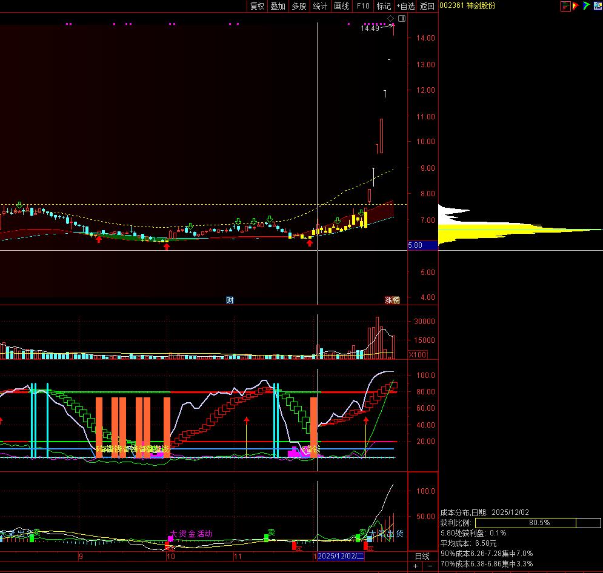The width and height of the screenshot is (603, 573).
Task: Open the 复权 adjustment menu
Action: (x=258, y=6)
